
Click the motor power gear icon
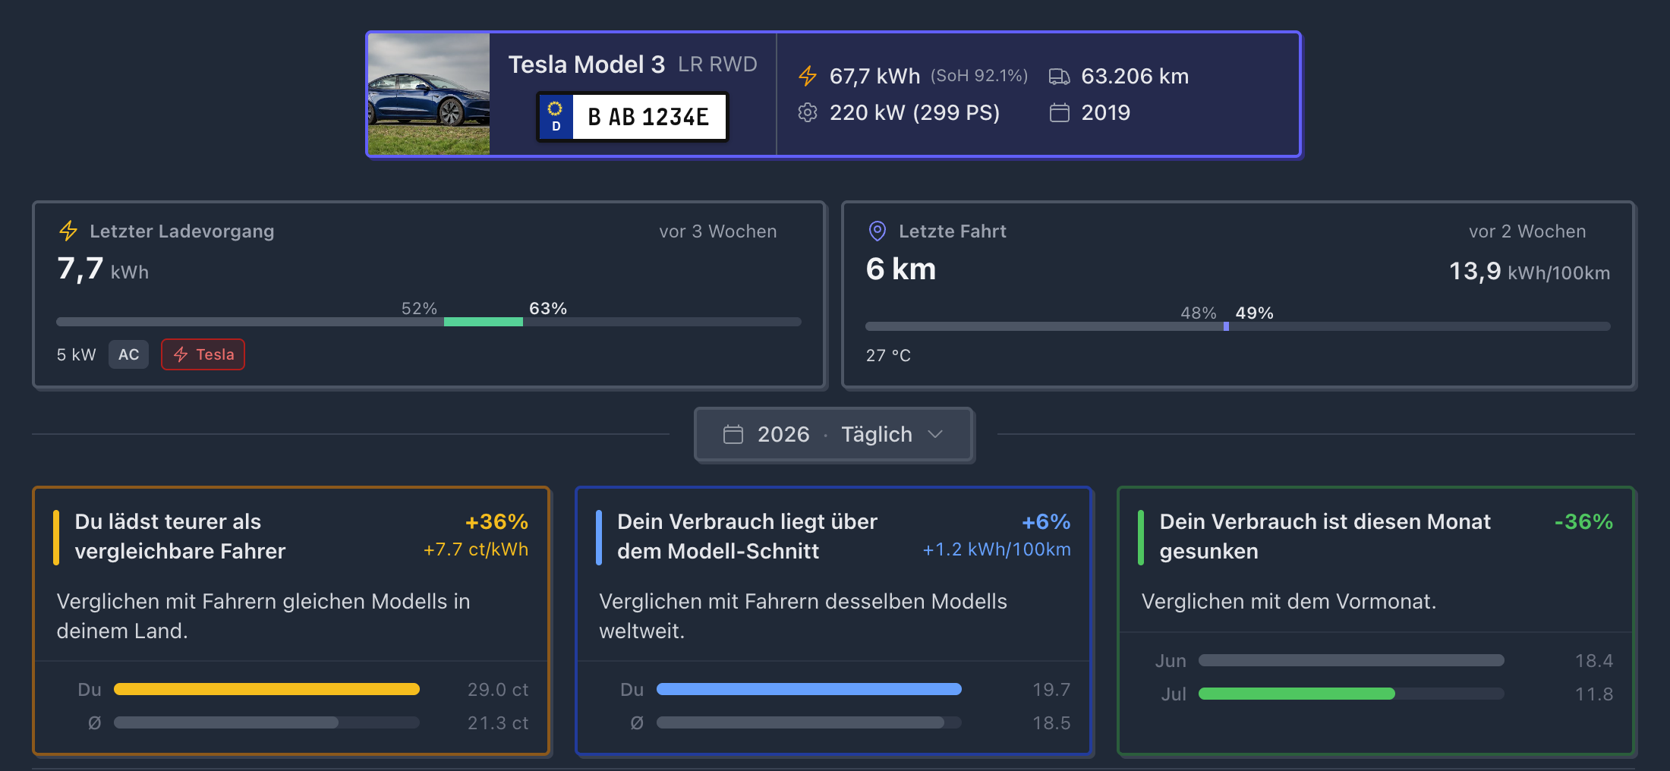[808, 112]
